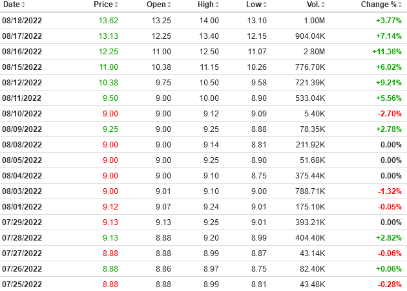Sort table by the Date column label
The width and height of the screenshot is (407, 291).
coord(11,5)
